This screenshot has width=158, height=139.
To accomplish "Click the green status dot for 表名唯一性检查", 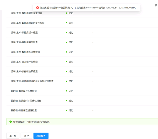I will click(67, 62).
